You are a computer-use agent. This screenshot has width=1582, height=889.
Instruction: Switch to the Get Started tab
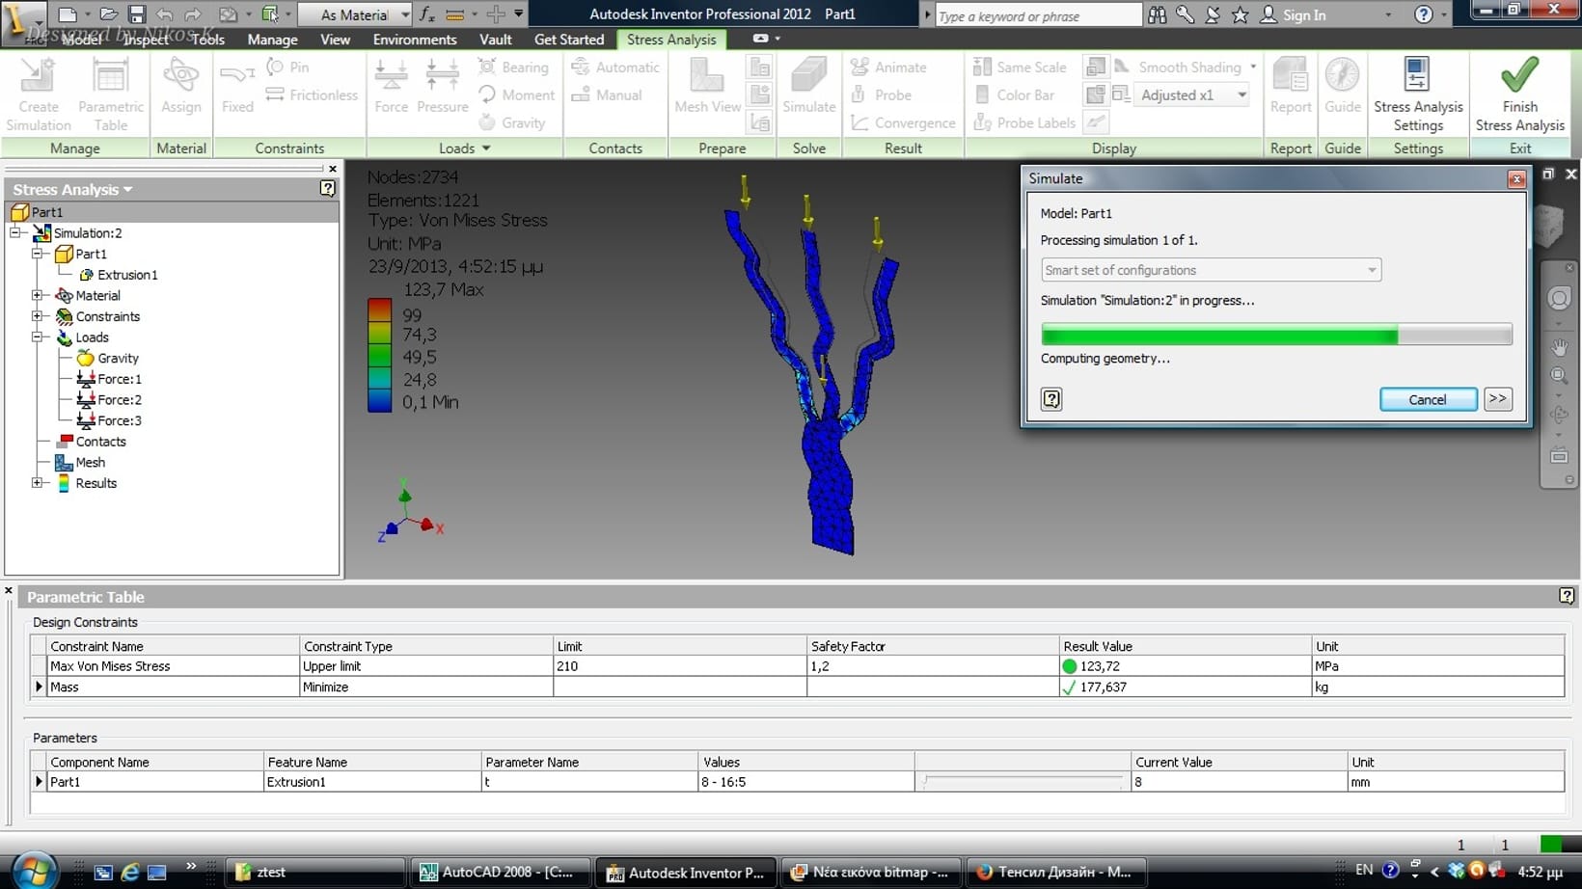pyautogui.click(x=568, y=40)
